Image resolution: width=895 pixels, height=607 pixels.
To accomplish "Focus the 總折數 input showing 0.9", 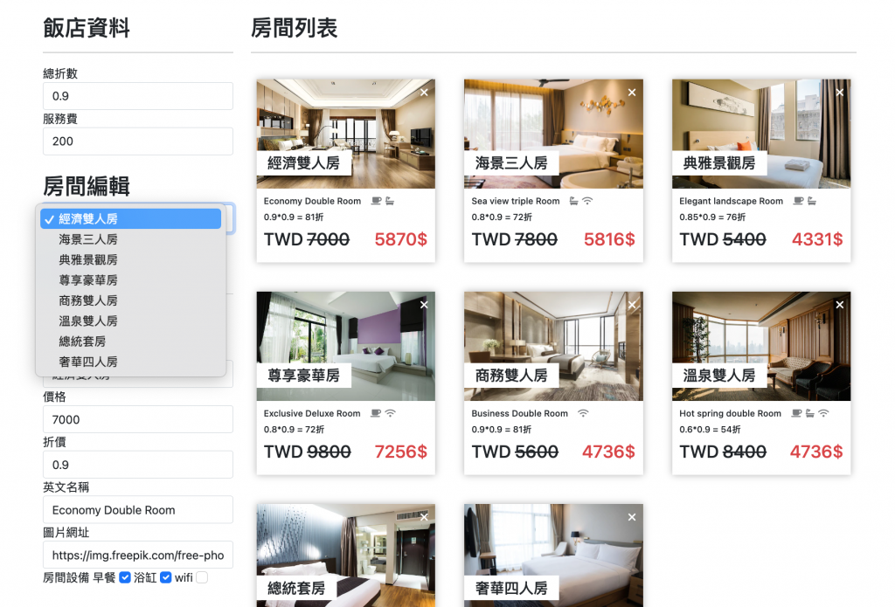I will (x=138, y=96).
